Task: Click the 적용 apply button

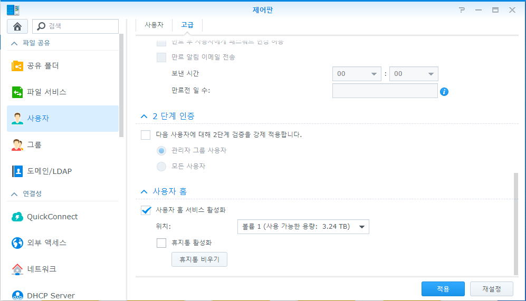Action: point(443,289)
